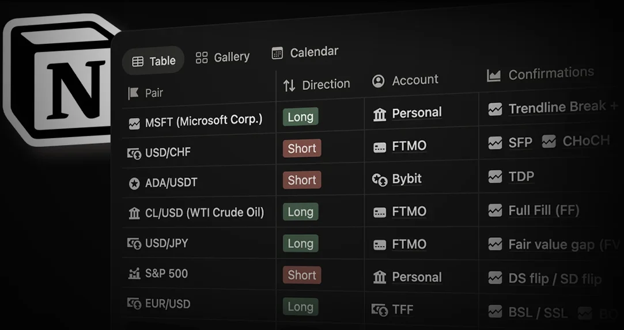Open the BSL / SSL confirmation

click(x=538, y=313)
